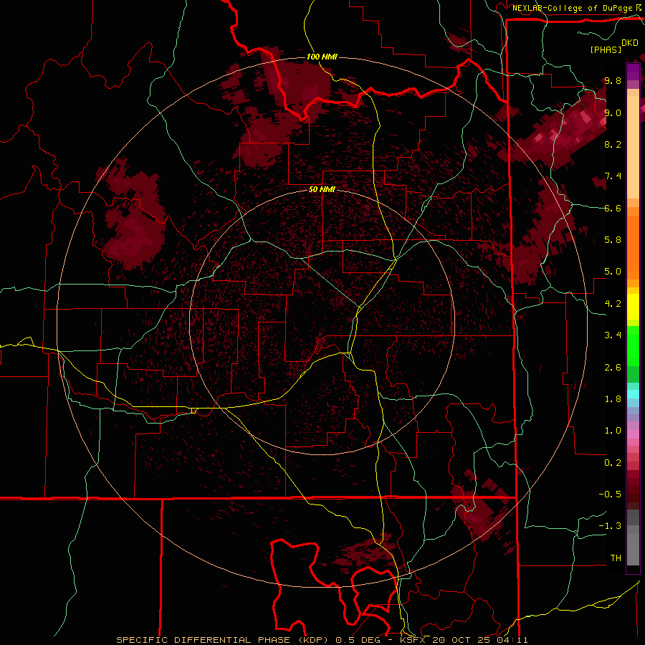Click the 7.4 value on the color scale
Viewport: 645px width, 645px height.
tap(613, 176)
